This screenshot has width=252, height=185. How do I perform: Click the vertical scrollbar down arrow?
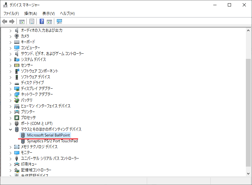248,173
